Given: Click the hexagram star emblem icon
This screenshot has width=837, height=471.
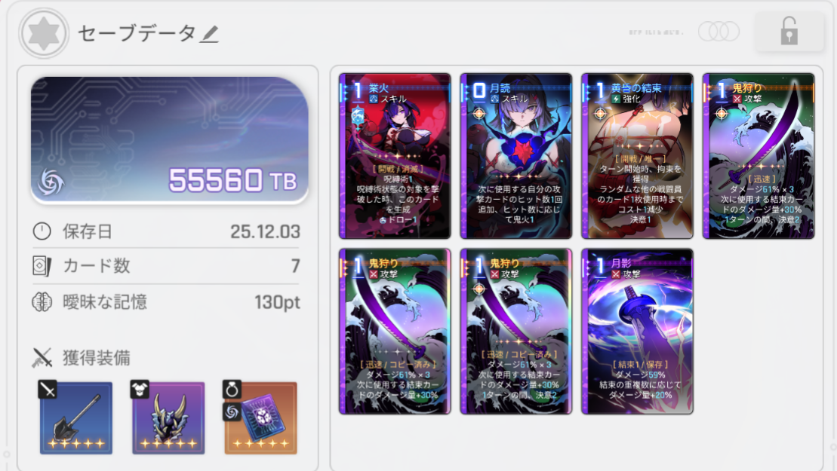Looking at the screenshot, I should pyautogui.click(x=44, y=33).
